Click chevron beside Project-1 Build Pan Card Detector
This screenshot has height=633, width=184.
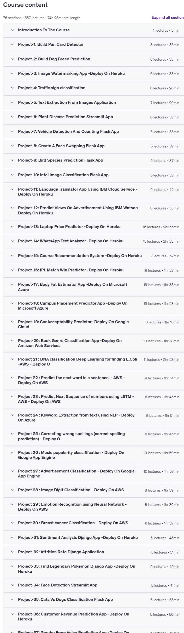pos(12,44)
